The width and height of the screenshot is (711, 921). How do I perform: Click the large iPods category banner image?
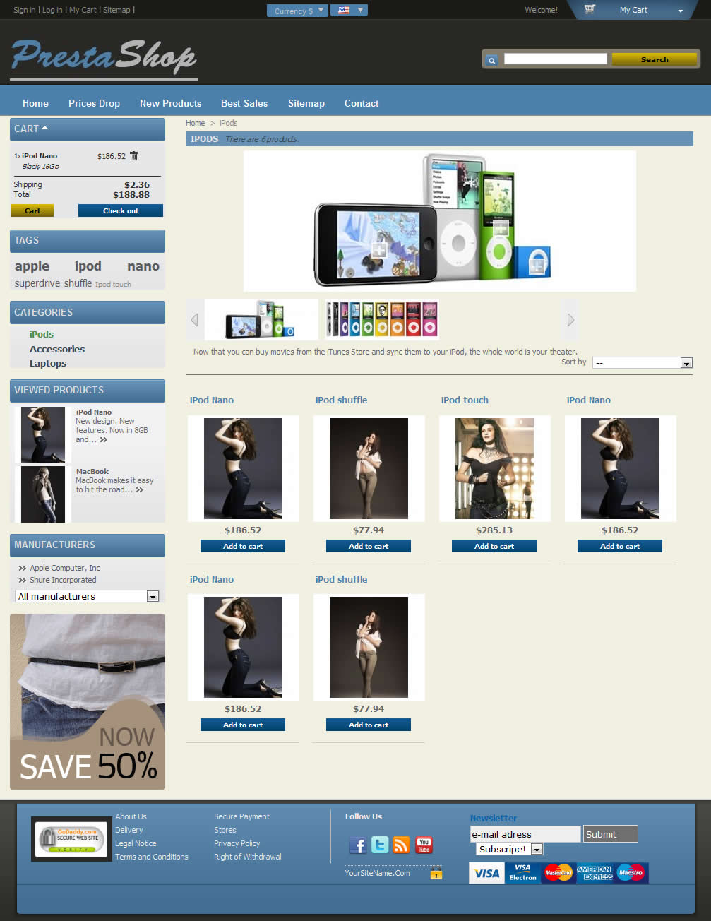tap(440, 221)
